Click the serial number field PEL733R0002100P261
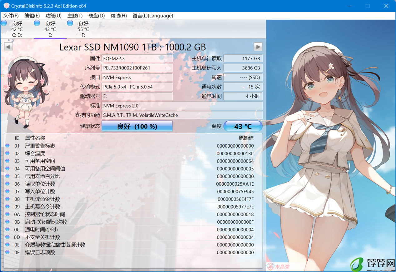Image resolution: width=396 pixels, height=272 pixels. pyautogui.click(x=137, y=68)
